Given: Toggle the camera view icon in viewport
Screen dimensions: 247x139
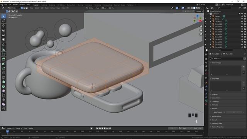Looking at the screenshot, I should pyautogui.click(x=201, y=34).
